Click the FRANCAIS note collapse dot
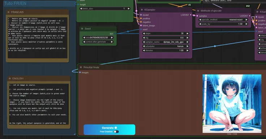This screenshot has height=139, width=266. [8, 12]
